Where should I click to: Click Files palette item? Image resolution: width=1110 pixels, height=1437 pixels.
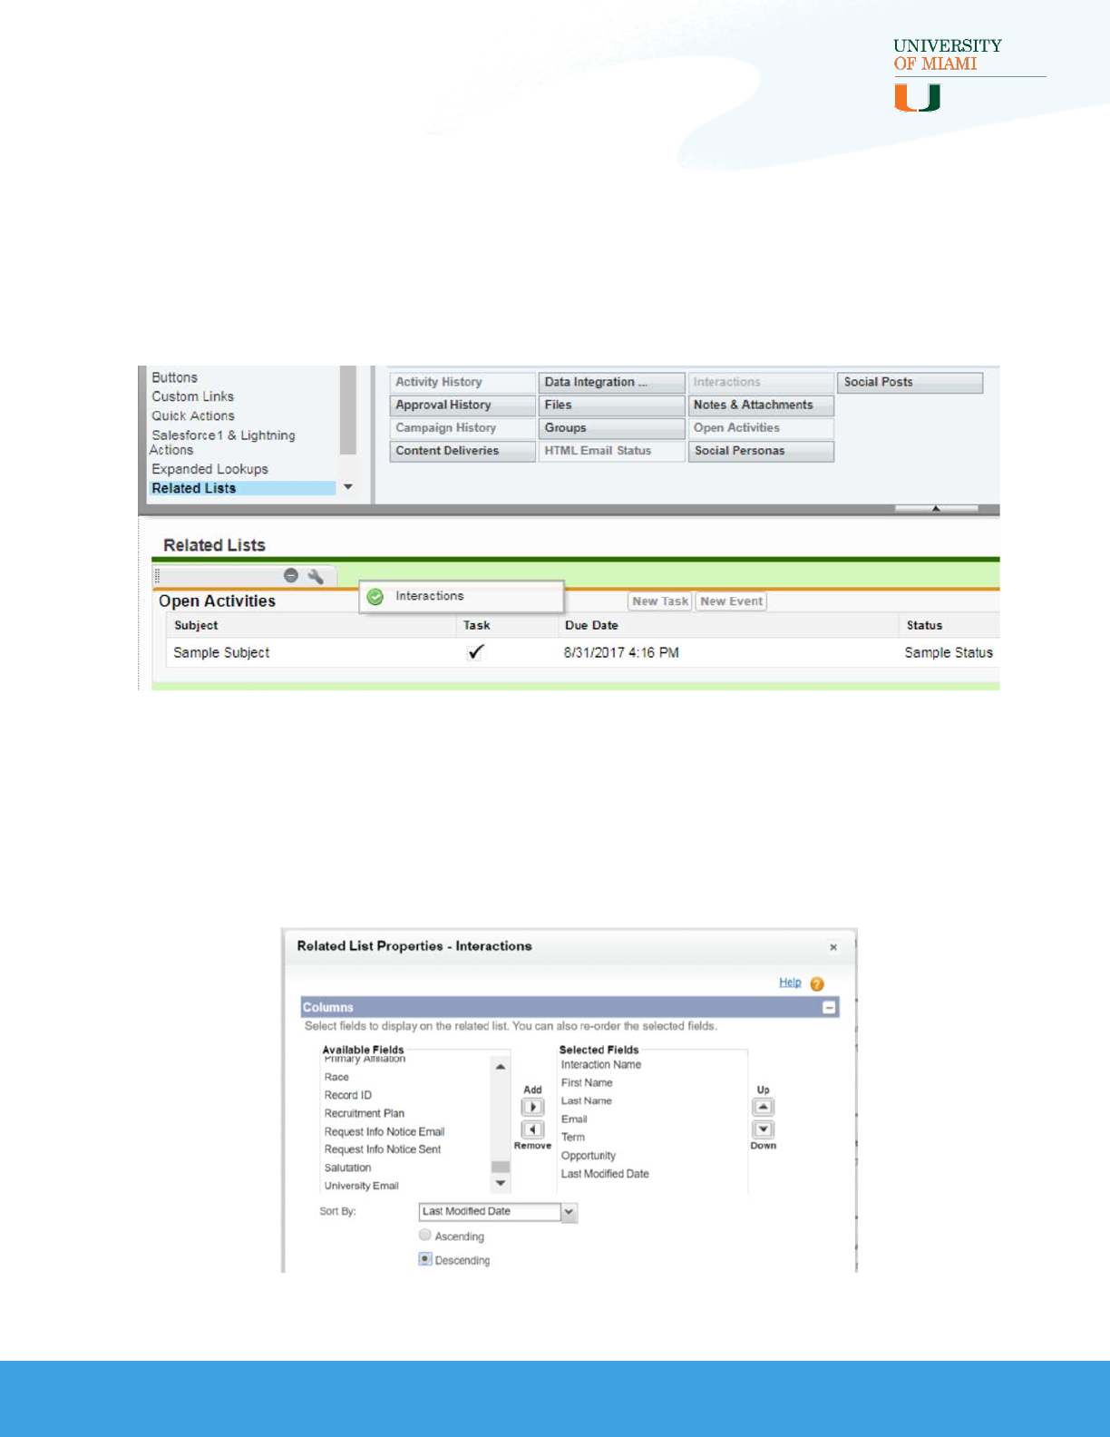[x=612, y=405]
